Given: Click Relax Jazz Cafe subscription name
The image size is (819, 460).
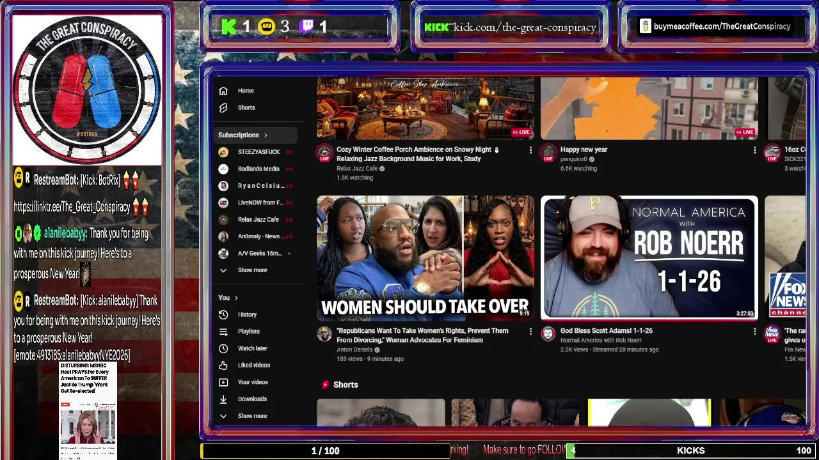Looking at the screenshot, I should (x=258, y=220).
